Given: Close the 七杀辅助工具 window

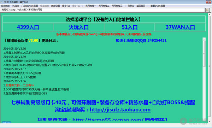Looking at the screenshot, I should point(208,2).
